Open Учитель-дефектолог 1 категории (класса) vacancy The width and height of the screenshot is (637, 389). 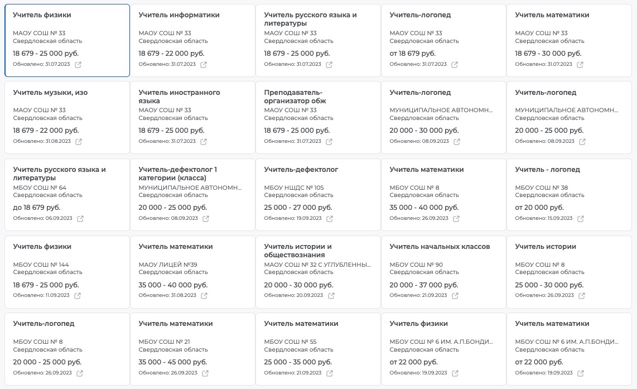(177, 174)
